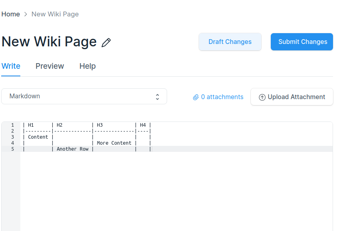Open the Help tab

click(87, 66)
